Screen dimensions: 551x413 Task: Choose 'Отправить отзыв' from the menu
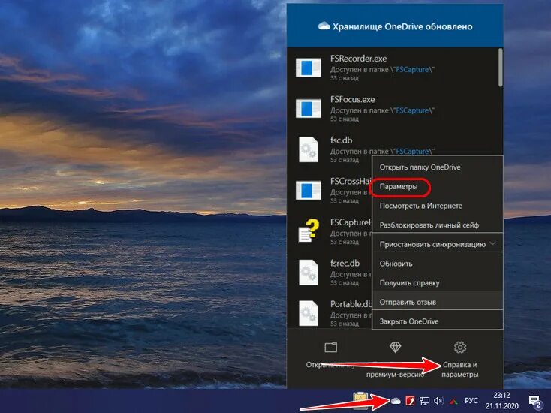[x=438, y=302]
